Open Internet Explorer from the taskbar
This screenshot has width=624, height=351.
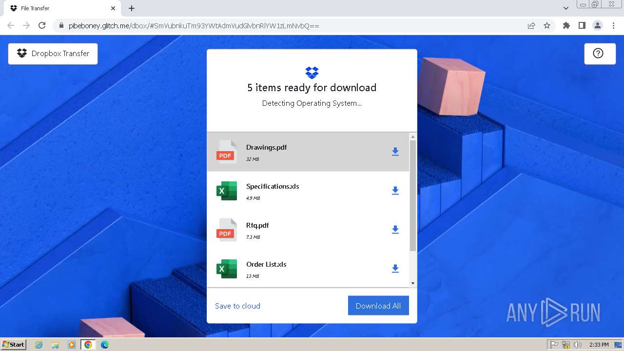point(39,345)
